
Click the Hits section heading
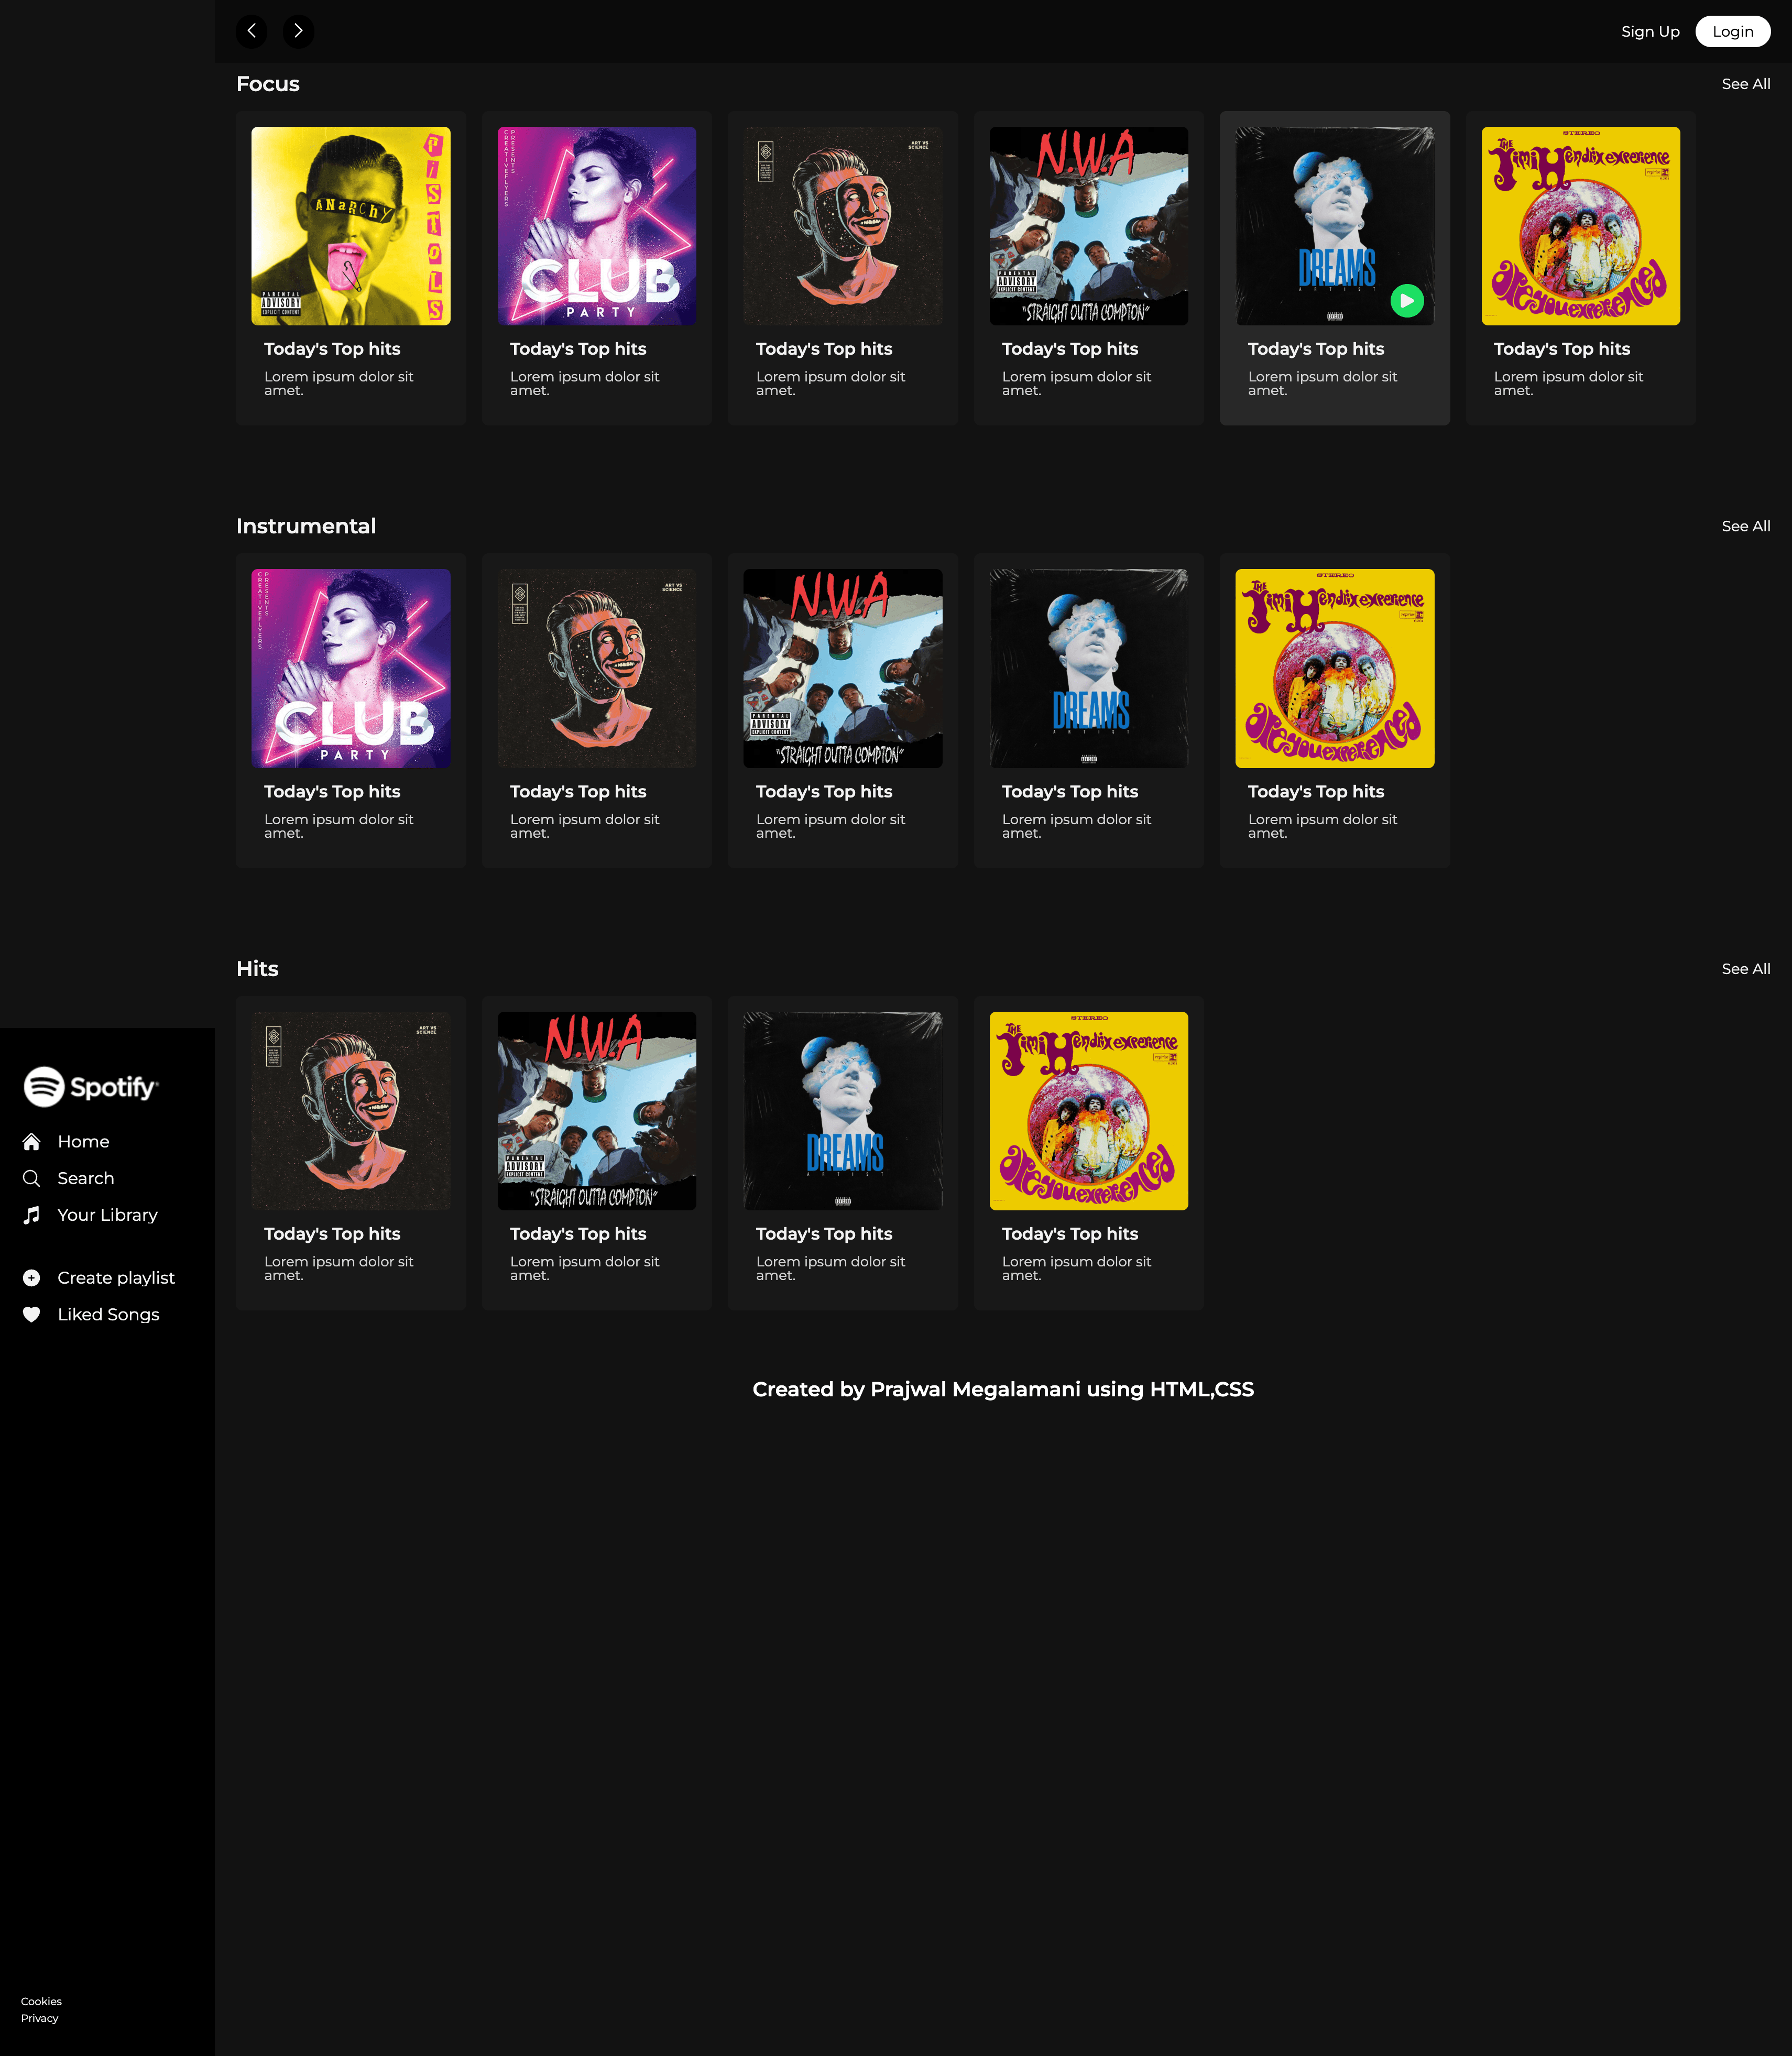click(x=257, y=969)
